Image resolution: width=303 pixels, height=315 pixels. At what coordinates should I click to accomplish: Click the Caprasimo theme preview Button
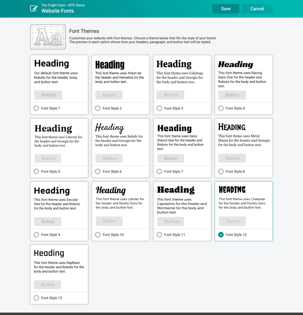[x=171, y=221]
